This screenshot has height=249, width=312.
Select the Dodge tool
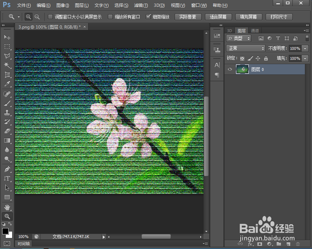pyautogui.click(x=7, y=159)
